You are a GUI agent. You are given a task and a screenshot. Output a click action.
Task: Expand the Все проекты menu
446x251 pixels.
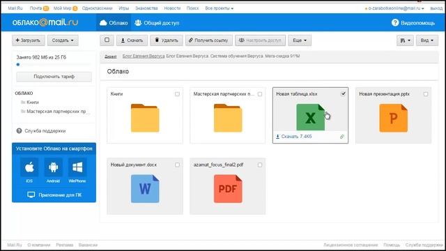pyautogui.click(x=220, y=8)
